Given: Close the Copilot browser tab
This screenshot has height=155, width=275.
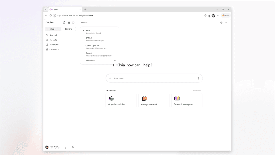Looking at the screenshot, I should tap(80, 9).
